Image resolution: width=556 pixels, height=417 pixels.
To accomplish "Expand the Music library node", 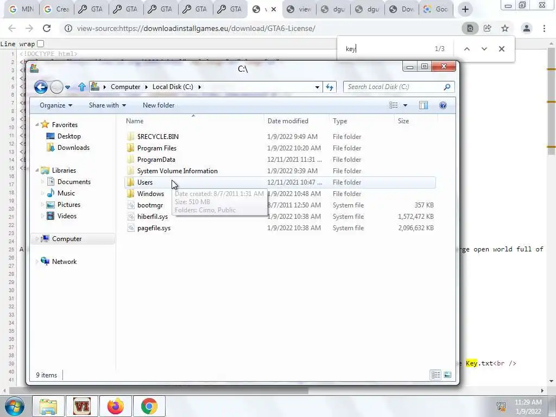I will click(x=42, y=193).
